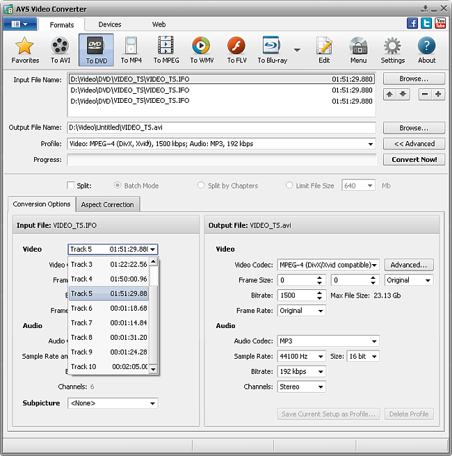Open the Subpicture <None> dropdown
The image size is (452, 456).
[x=113, y=403]
